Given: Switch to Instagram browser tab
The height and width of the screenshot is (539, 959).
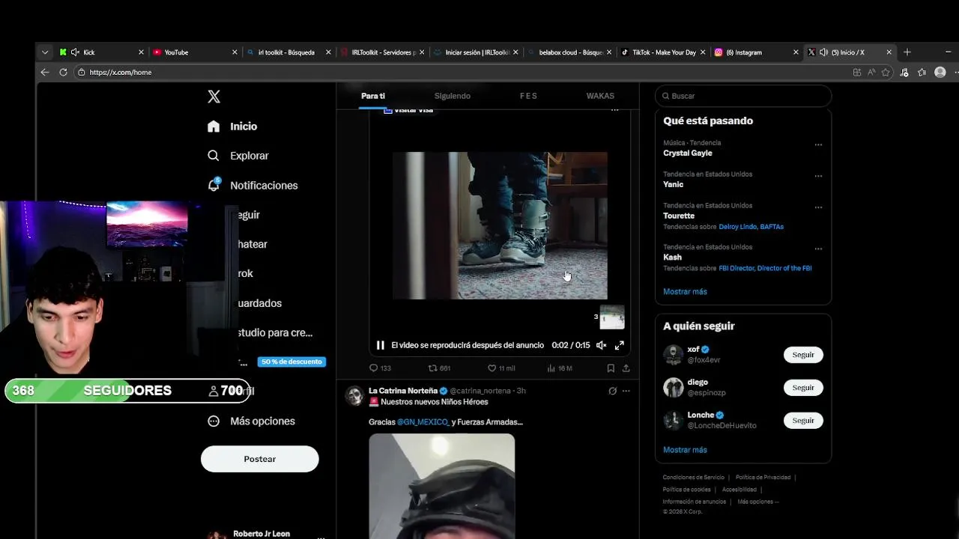Looking at the screenshot, I should (756, 52).
